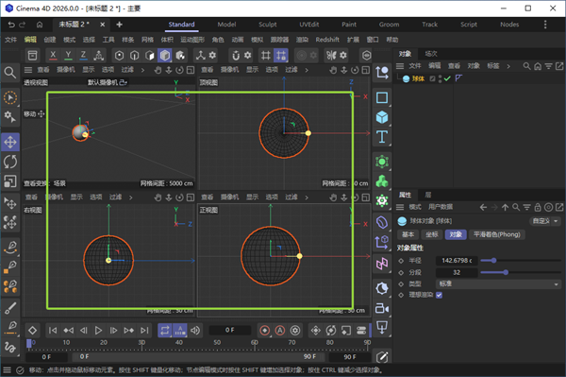Open the 文件 menu in the main menu bar
This screenshot has width=566, height=377.
click(10, 40)
